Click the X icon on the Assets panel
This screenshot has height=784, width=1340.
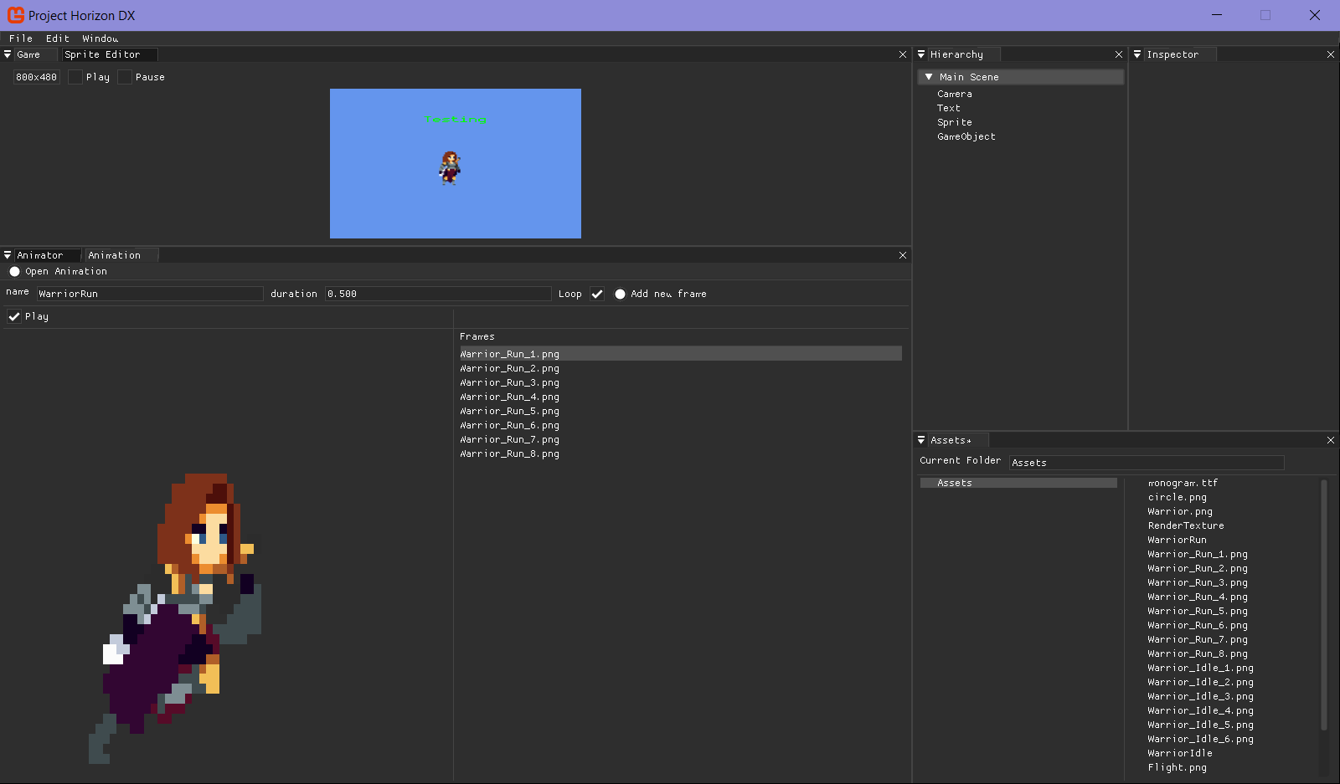point(1329,439)
